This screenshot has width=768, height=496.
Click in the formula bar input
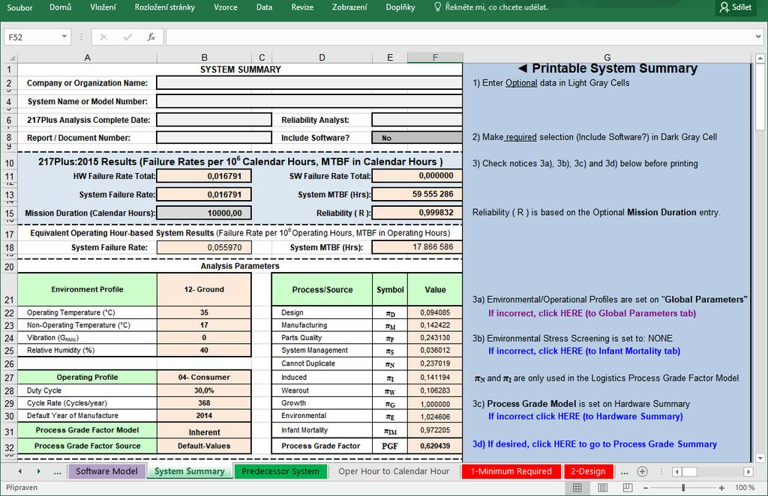460,37
